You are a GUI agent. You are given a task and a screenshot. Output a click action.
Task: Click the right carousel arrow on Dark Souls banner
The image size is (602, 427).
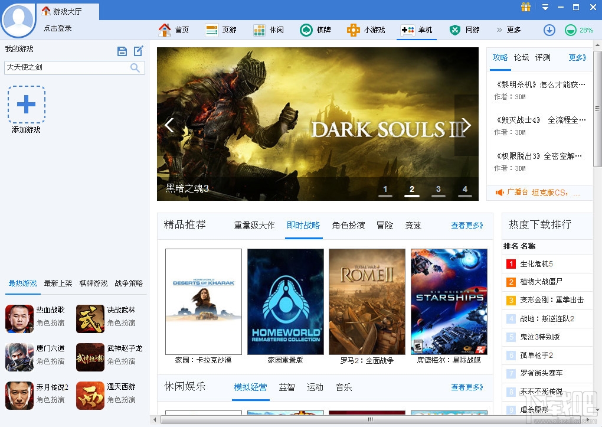466,125
